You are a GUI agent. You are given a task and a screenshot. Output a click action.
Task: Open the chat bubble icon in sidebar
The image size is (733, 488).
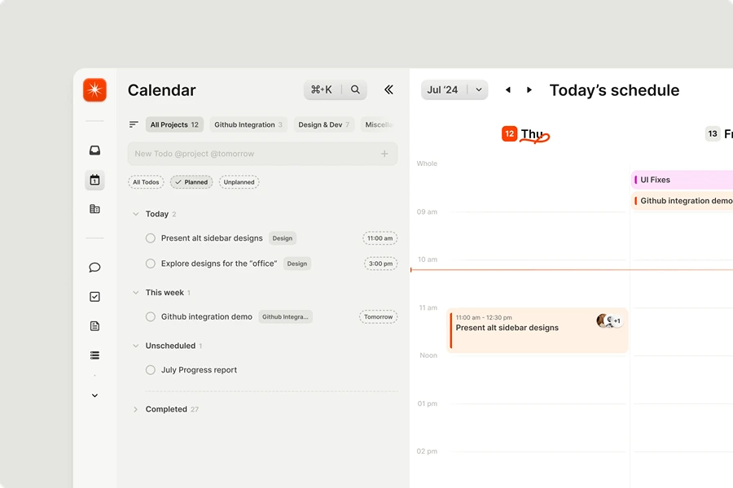click(x=94, y=268)
